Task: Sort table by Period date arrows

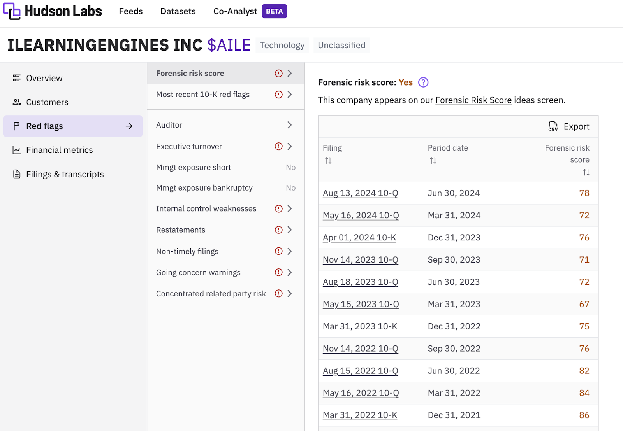Action: pos(433,161)
